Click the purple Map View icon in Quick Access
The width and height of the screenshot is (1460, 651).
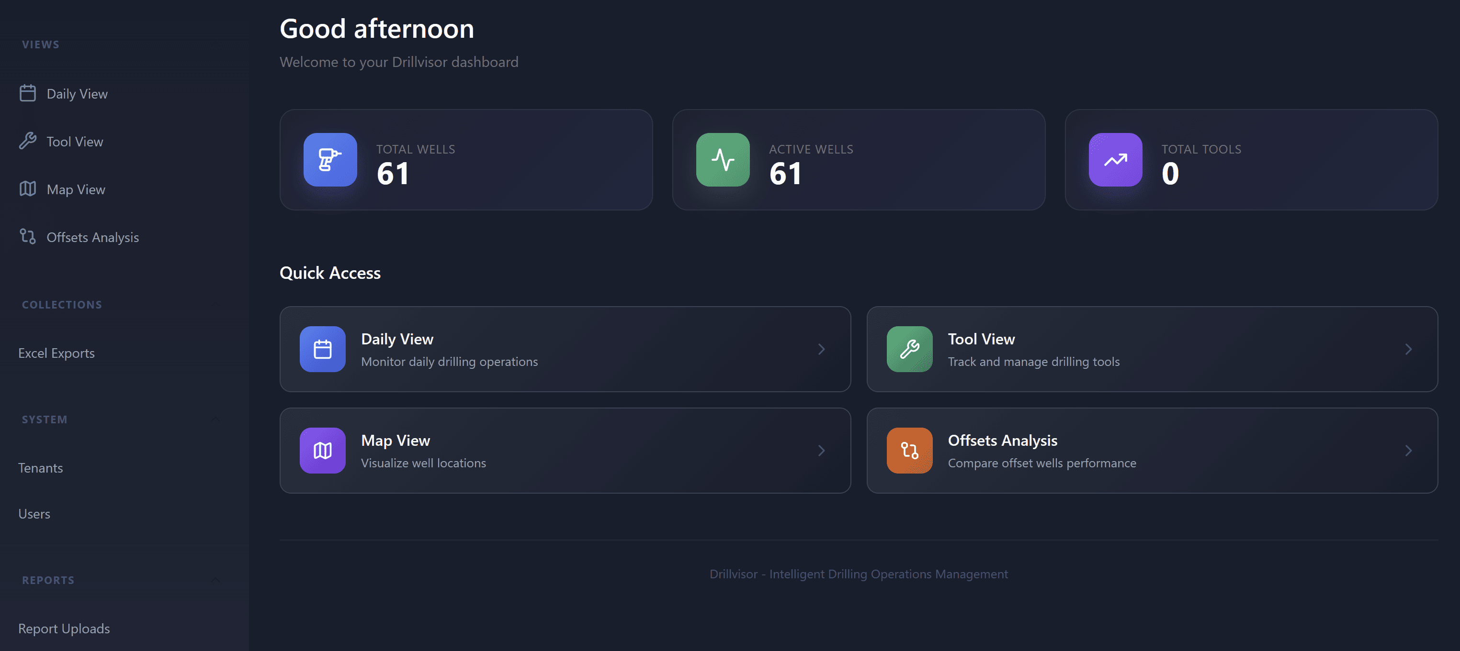[x=322, y=450]
